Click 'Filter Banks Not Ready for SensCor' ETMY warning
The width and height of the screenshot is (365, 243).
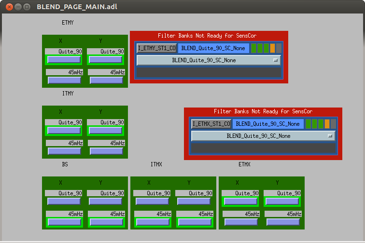tap(207, 36)
